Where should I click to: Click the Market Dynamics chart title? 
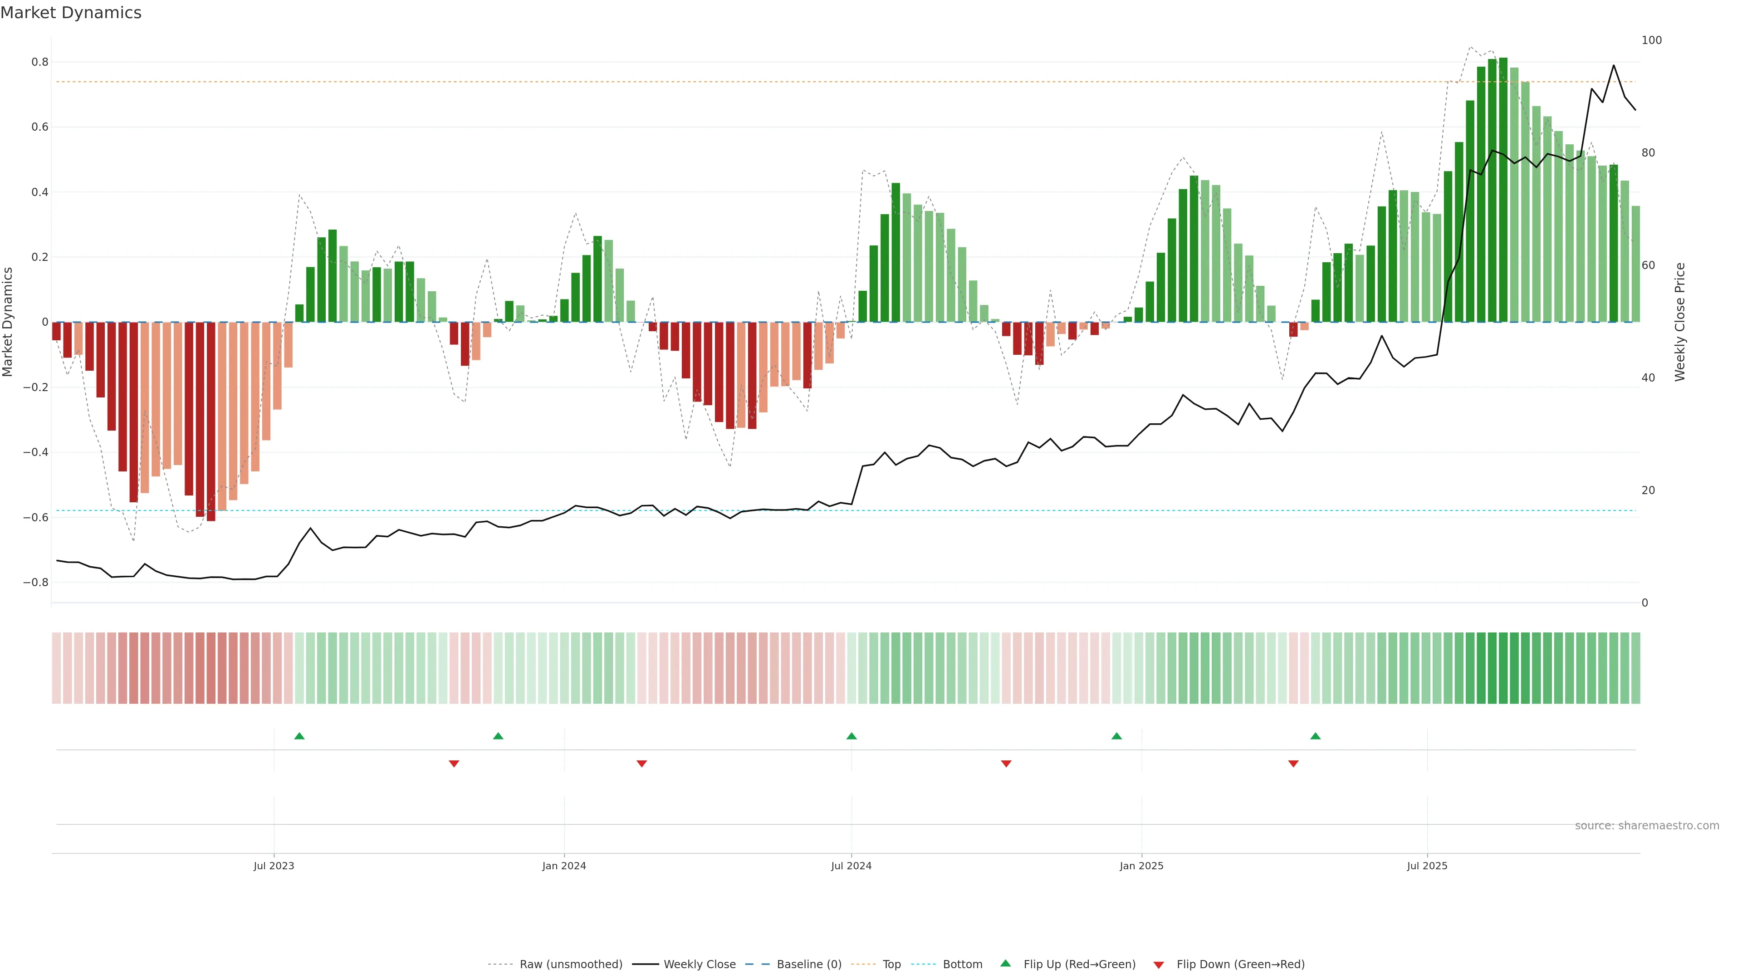[71, 13]
